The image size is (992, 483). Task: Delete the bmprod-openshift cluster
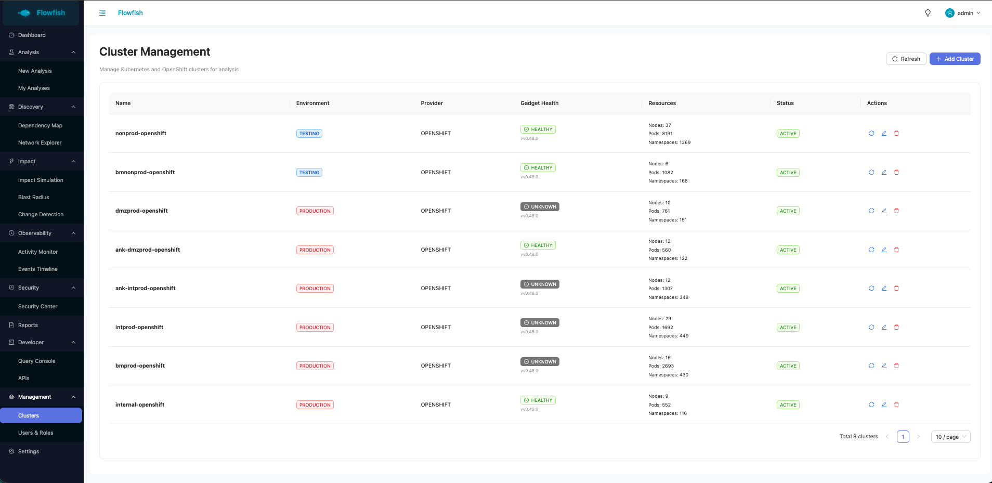click(x=896, y=365)
